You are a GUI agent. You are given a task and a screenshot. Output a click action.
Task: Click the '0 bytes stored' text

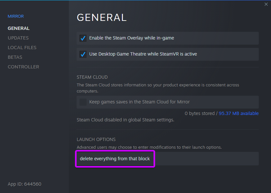click(200, 113)
